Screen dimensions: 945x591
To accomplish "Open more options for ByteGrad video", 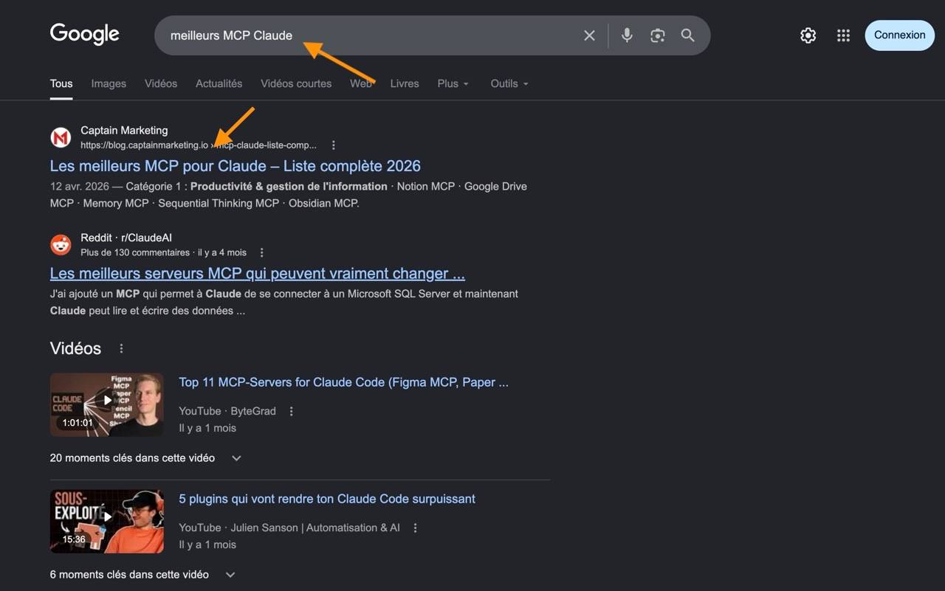I will click(x=291, y=411).
